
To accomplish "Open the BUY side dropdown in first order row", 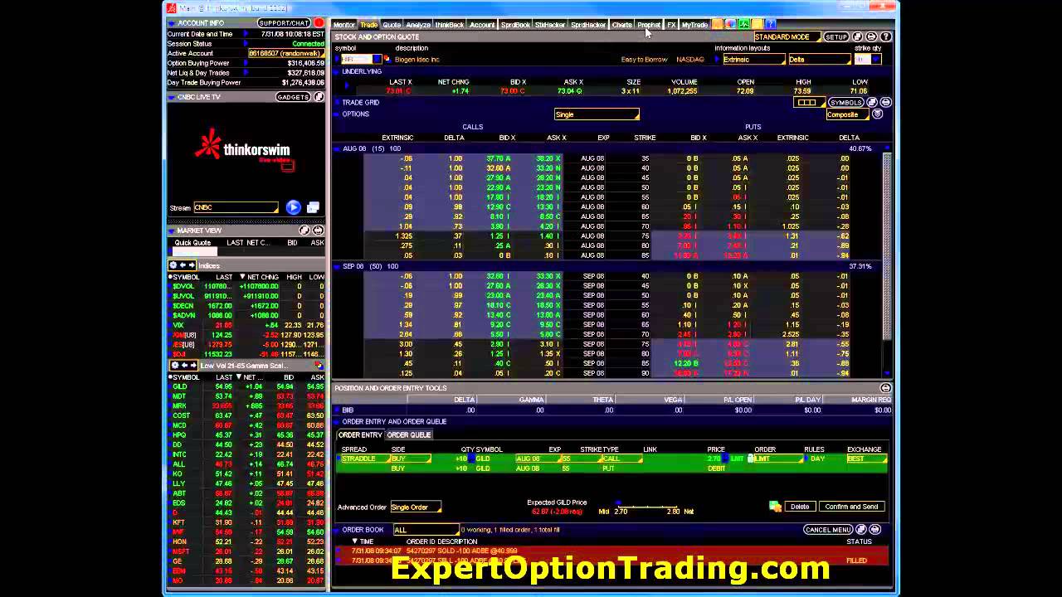I will click(410, 459).
